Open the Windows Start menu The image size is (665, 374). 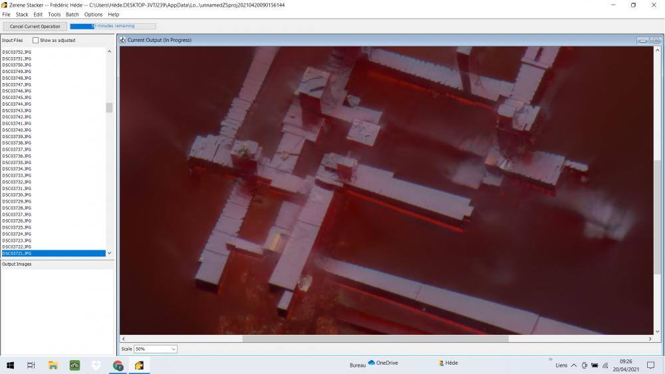pyautogui.click(x=11, y=365)
